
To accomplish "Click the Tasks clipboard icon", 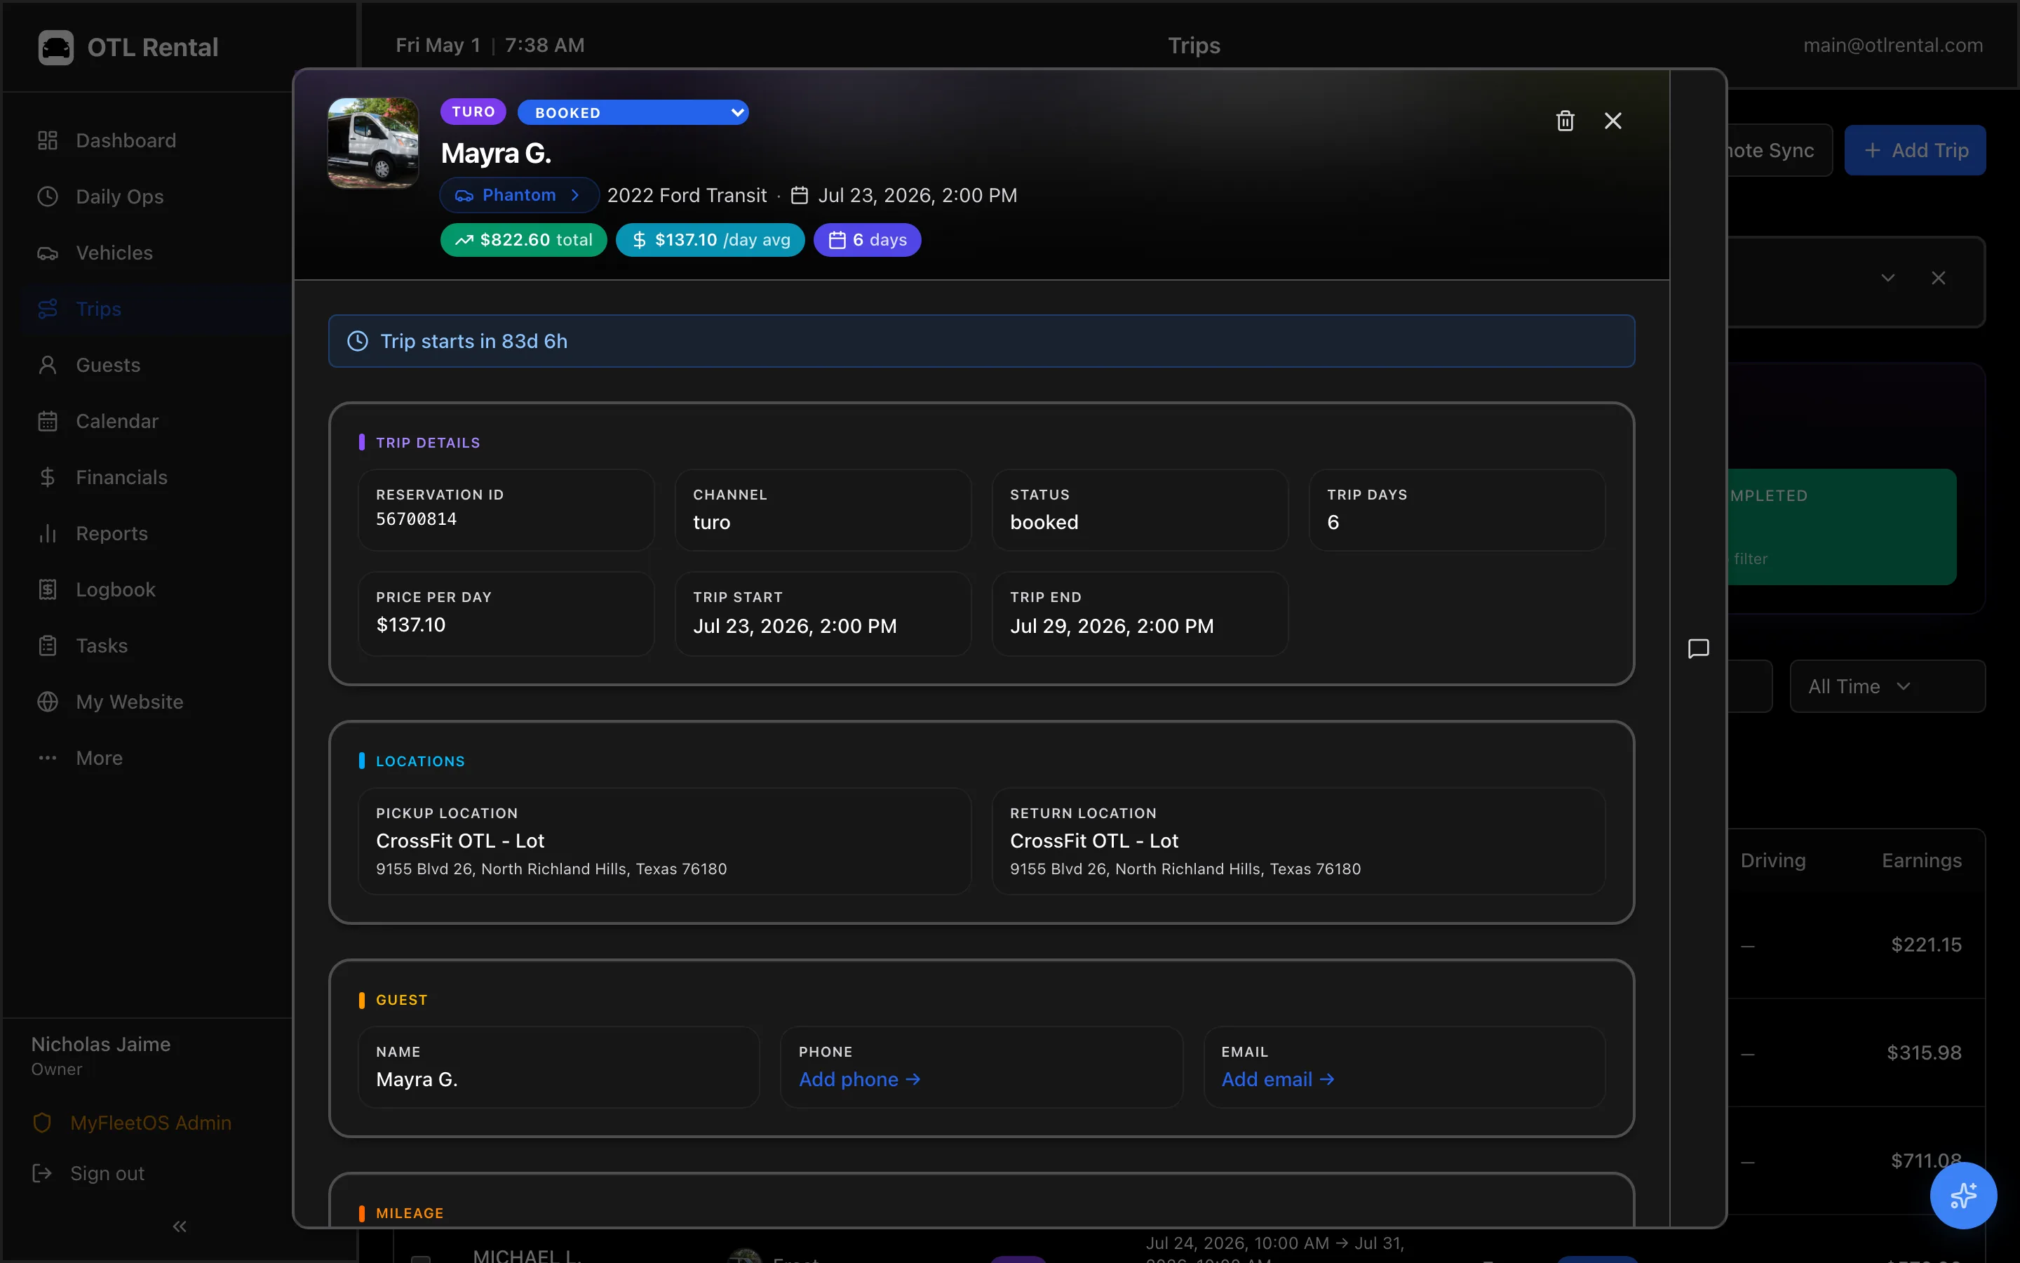I will click(48, 646).
